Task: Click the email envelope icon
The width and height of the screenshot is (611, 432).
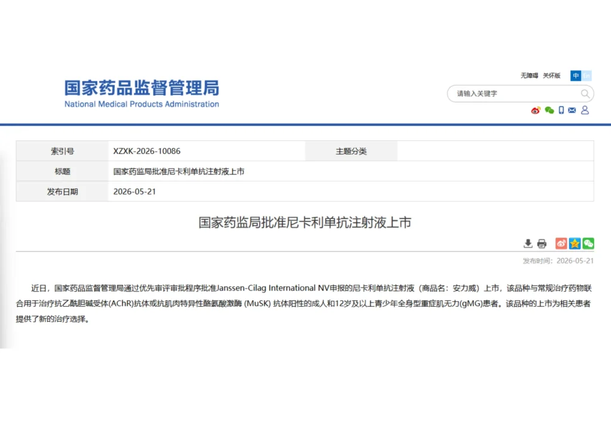Action: click(572, 110)
